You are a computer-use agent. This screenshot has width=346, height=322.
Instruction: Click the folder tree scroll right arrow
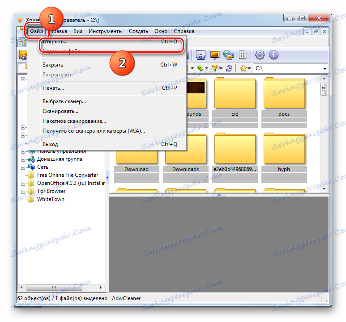[101, 287]
